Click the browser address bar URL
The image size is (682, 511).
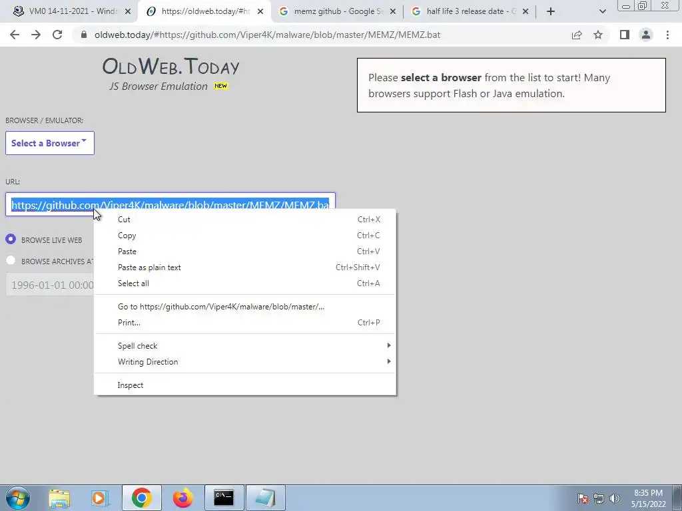click(268, 35)
